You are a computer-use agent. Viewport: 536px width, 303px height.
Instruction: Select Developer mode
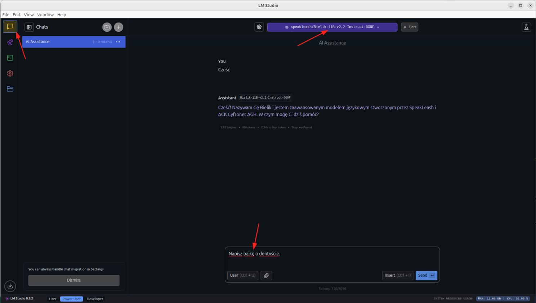[x=95, y=299]
